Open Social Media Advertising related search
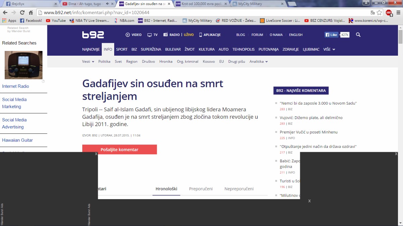This screenshot has width=403, height=226. [x=14, y=123]
